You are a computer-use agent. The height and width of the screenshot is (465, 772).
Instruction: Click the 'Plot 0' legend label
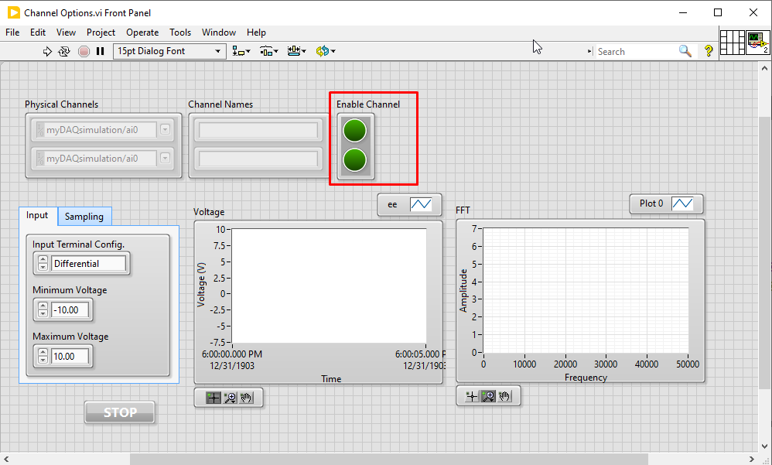click(651, 203)
